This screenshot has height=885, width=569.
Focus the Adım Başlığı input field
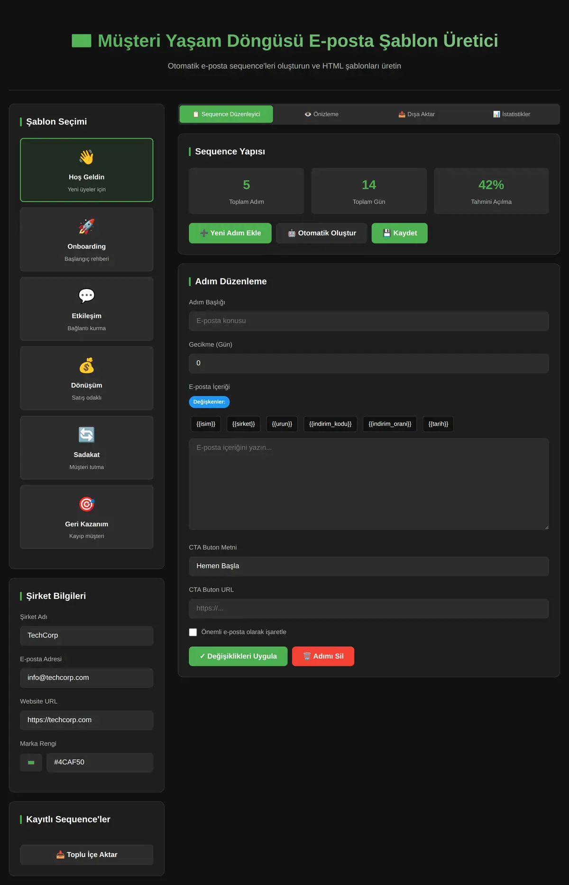click(369, 321)
